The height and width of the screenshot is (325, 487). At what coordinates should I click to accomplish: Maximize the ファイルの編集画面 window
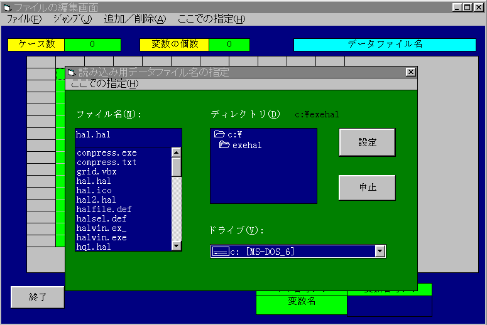[467, 7]
